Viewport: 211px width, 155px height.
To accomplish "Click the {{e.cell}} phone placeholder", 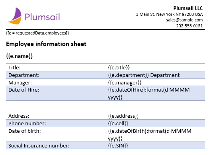I will pos(118,123).
